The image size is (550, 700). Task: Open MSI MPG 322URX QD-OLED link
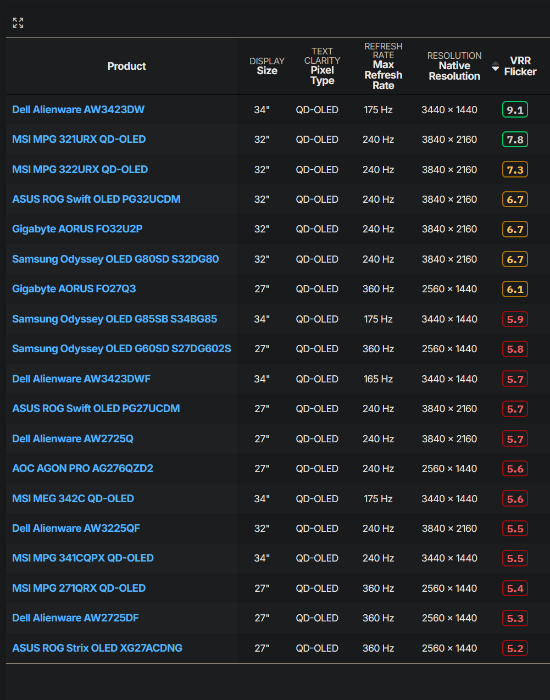80,169
